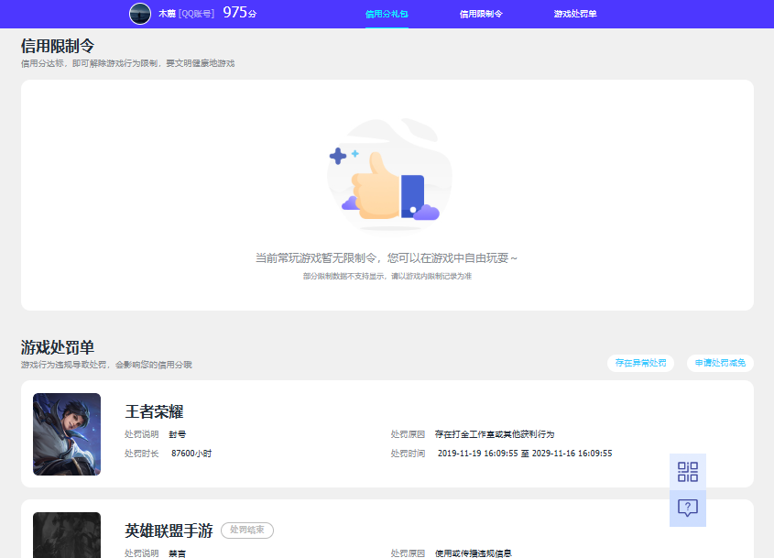
Task: Click the 信用限制令 section heading
Action: point(58,46)
